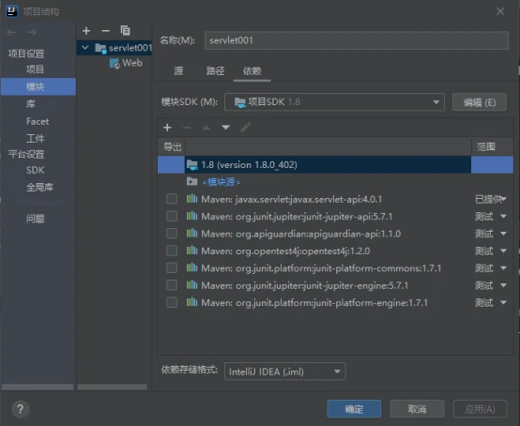Add a dependency using the plus icon

point(167,128)
